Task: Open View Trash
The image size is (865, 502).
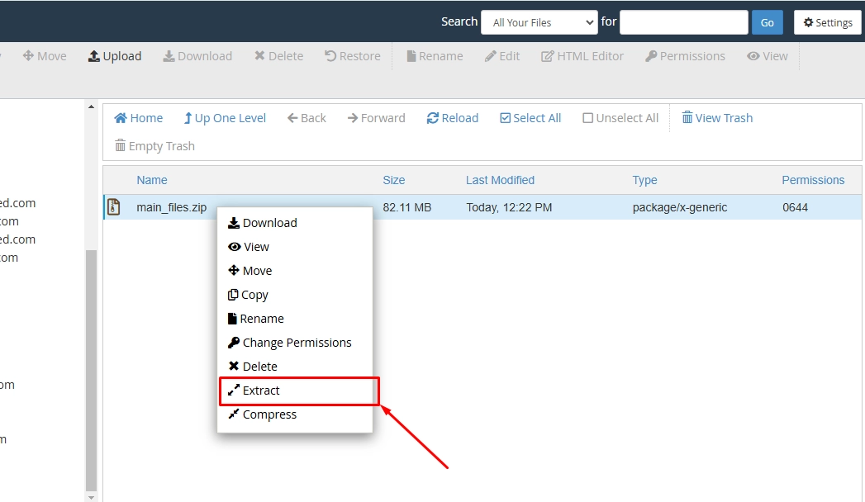Action: 717,118
